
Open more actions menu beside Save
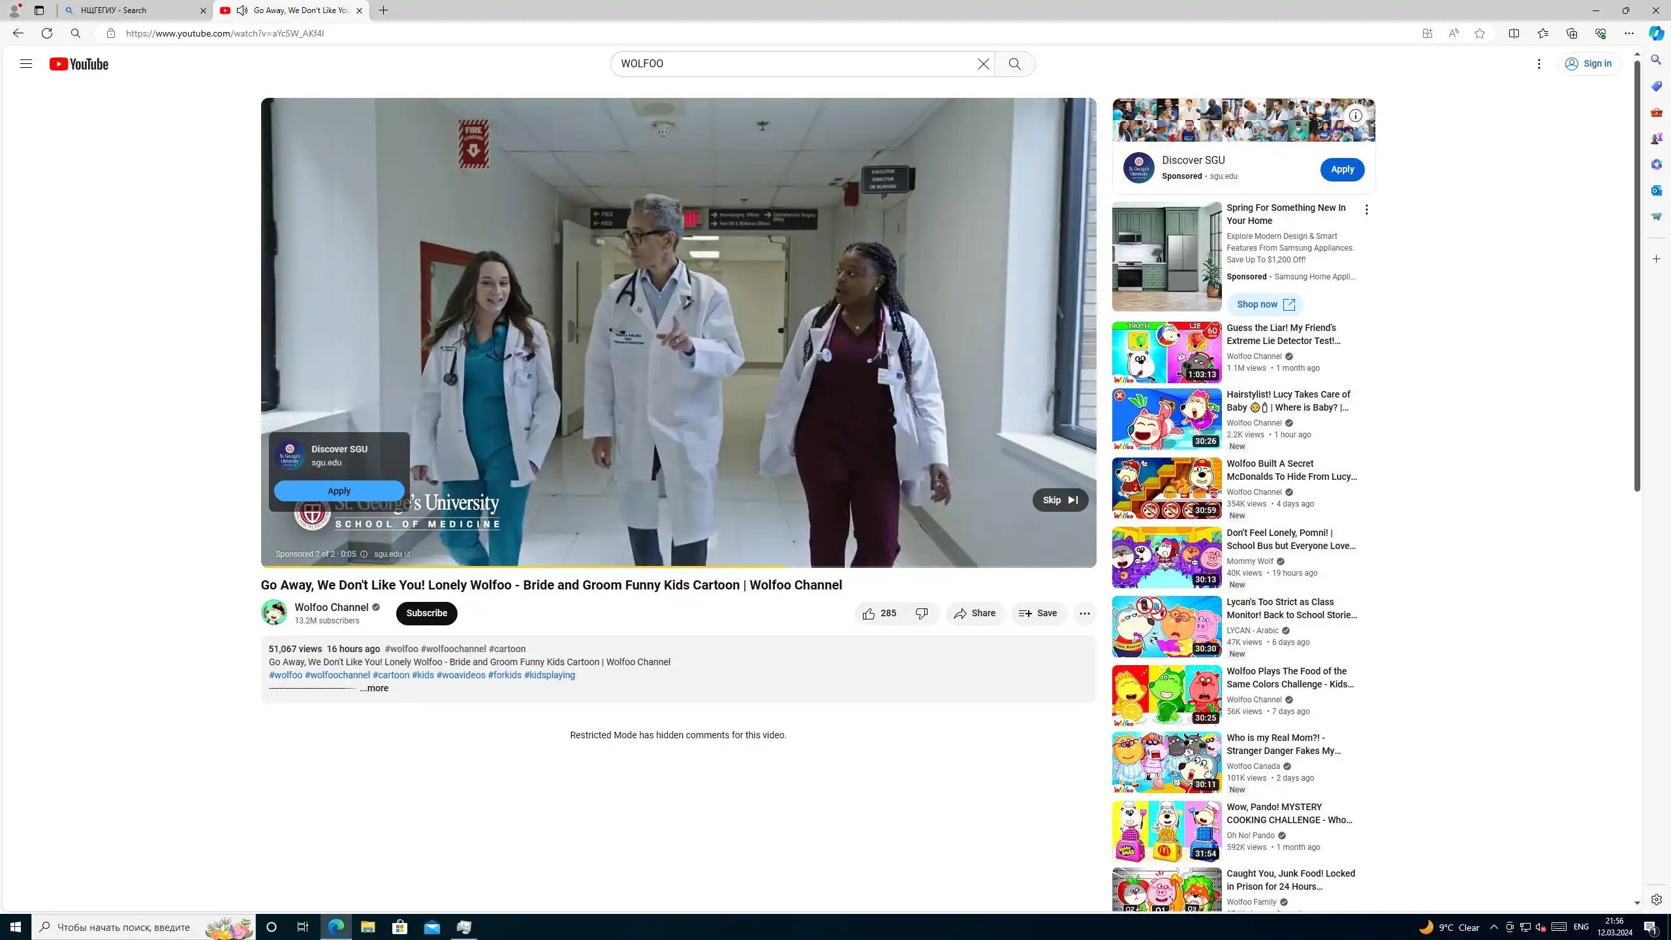pyautogui.click(x=1084, y=614)
